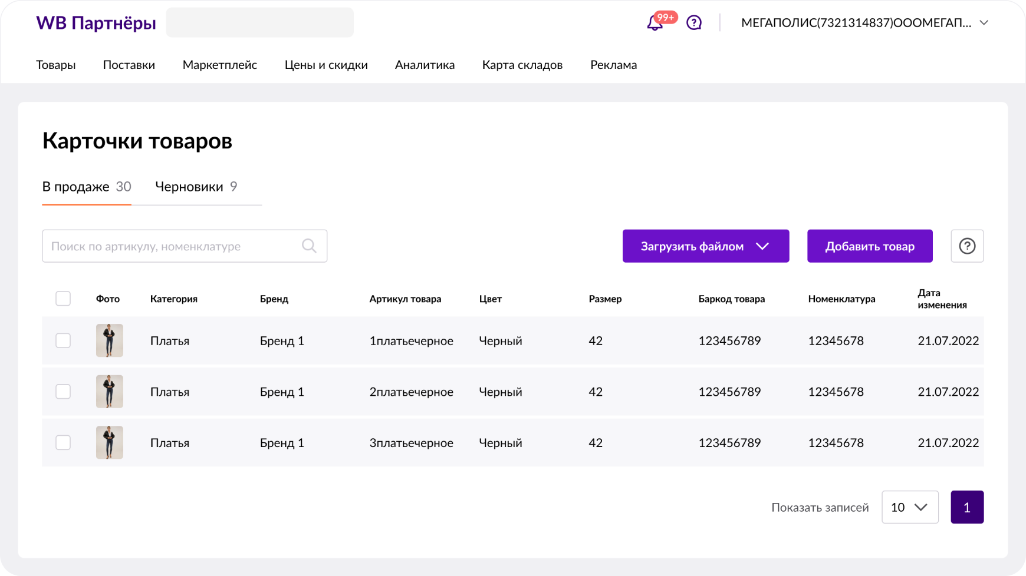Select the checkbox for 3платьечерное row

(x=63, y=442)
